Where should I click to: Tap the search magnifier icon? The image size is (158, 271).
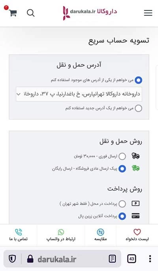(31, 13)
